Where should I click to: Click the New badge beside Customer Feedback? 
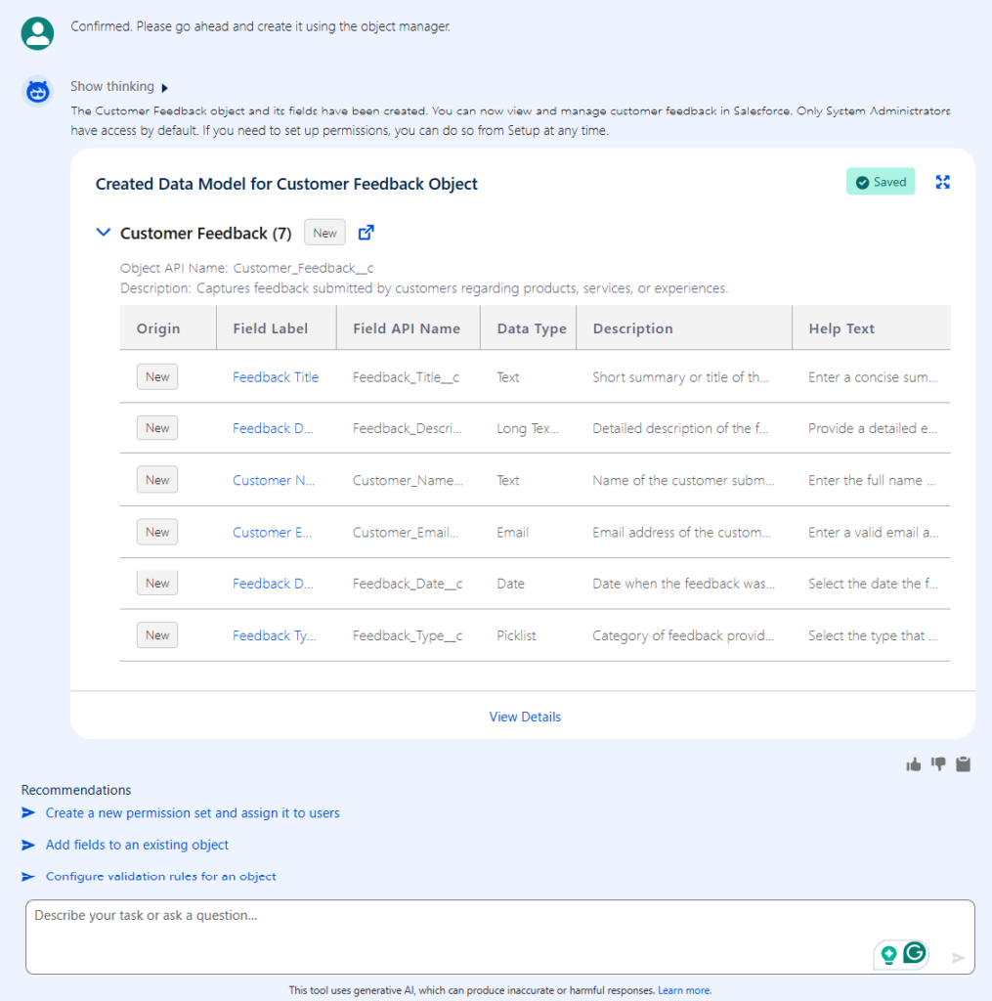pyautogui.click(x=324, y=233)
